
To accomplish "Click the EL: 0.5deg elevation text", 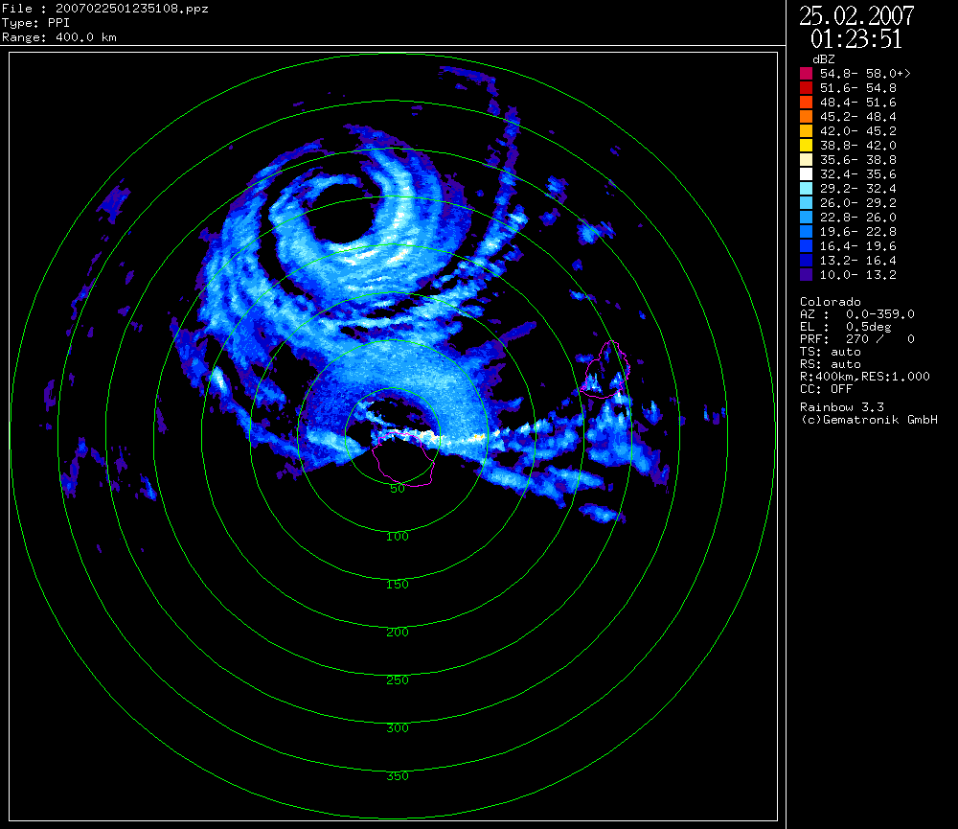I will point(847,327).
